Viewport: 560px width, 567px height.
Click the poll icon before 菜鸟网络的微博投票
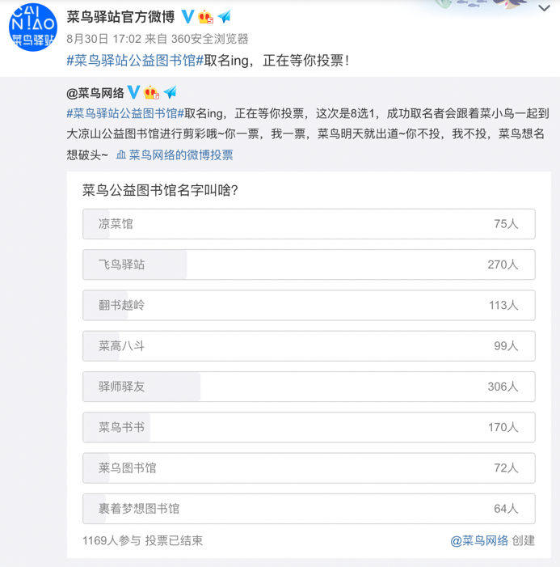[x=121, y=154]
